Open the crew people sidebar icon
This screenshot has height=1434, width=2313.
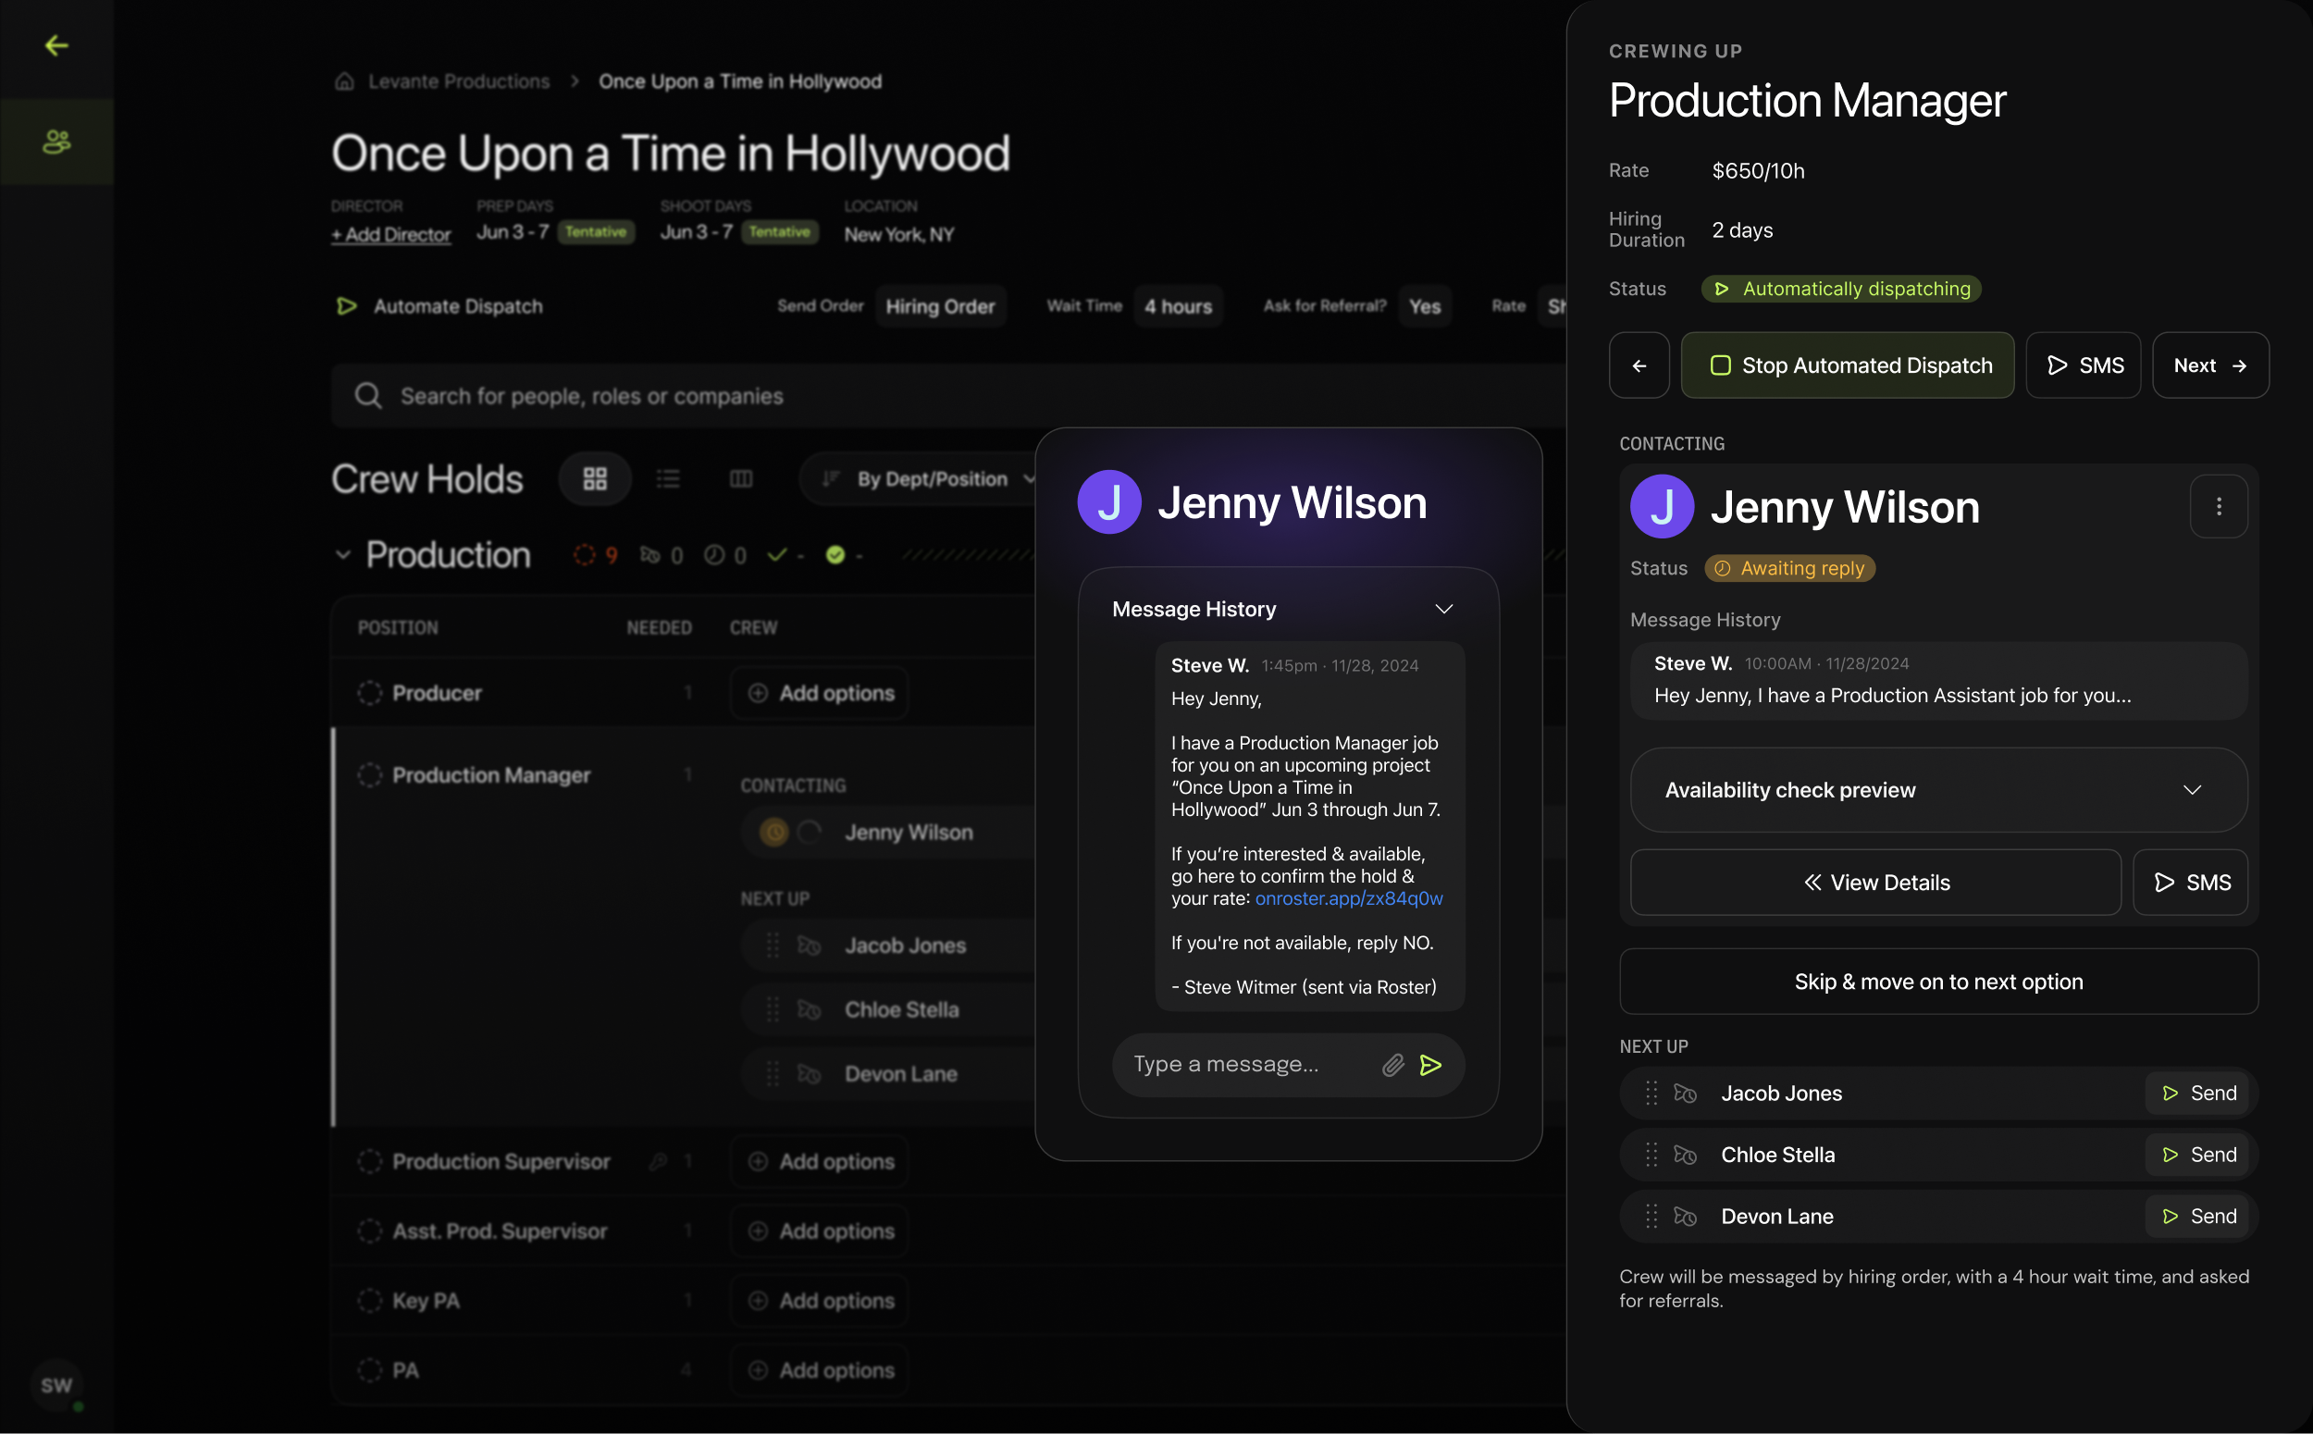tap(57, 142)
